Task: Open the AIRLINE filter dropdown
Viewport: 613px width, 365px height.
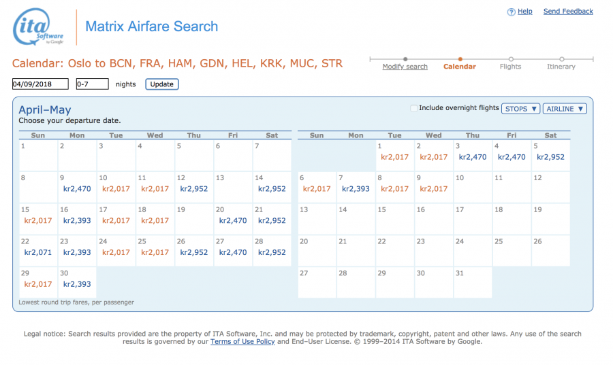Action: 564,109
